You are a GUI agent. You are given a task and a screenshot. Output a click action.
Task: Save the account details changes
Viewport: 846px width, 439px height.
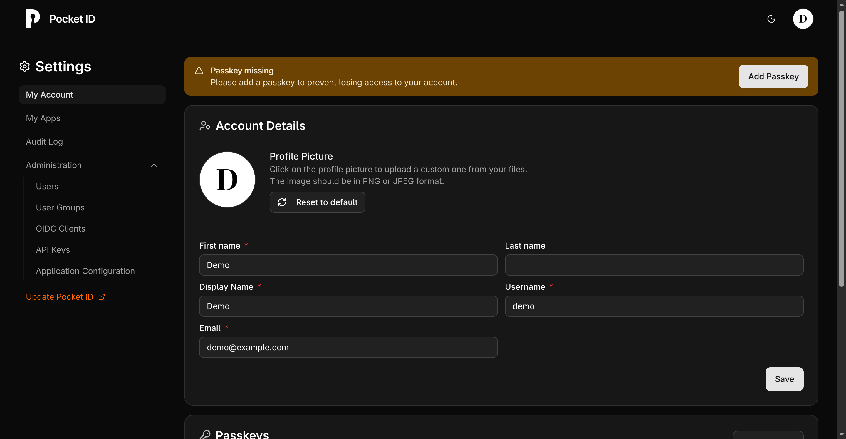784,379
